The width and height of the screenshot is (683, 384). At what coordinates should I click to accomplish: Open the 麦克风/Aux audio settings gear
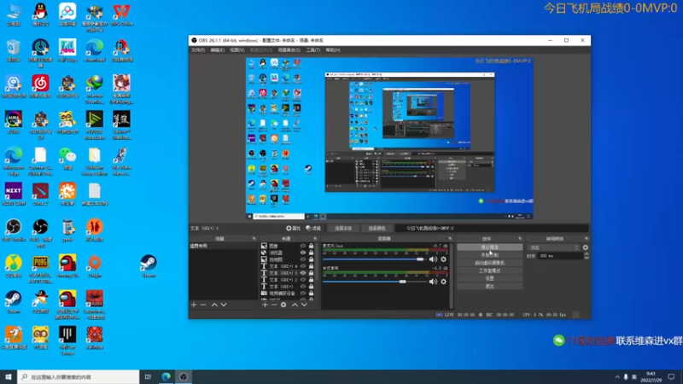[x=443, y=259]
